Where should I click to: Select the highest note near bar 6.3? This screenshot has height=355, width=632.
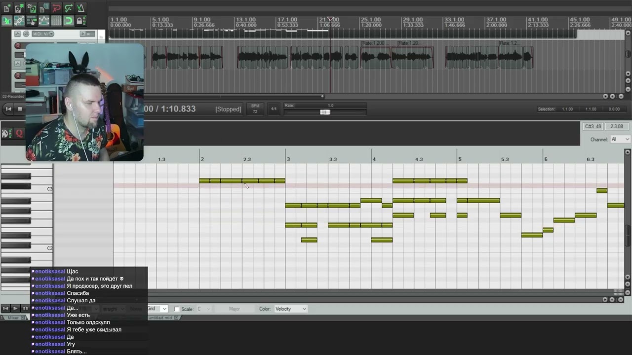[x=602, y=191]
